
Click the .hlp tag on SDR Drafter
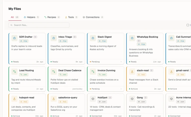click(x=24, y=41)
